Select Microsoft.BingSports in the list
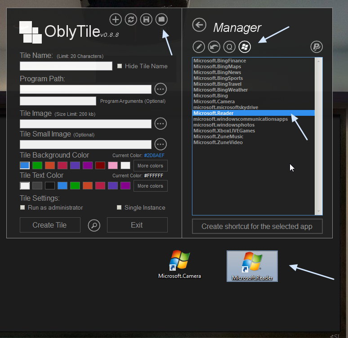Image resolution: width=348 pixels, height=338 pixels. click(x=254, y=78)
